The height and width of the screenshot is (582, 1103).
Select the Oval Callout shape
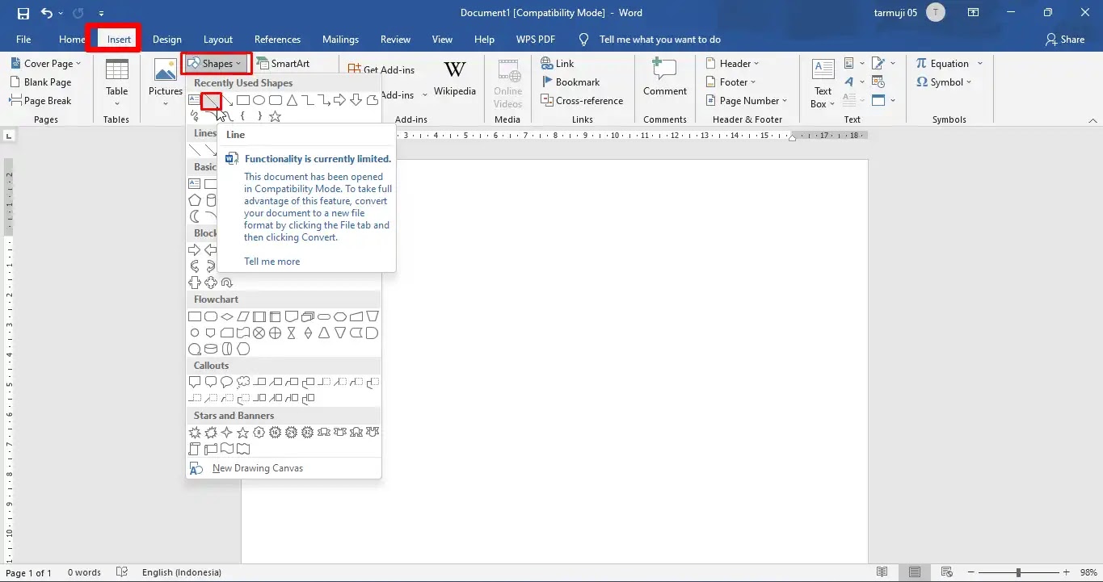click(226, 382)
